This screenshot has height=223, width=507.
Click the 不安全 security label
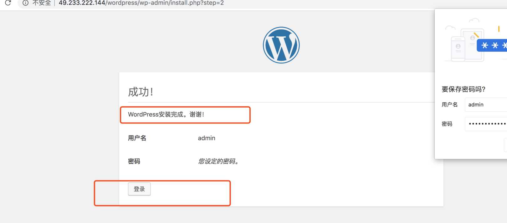pos(42,3)
